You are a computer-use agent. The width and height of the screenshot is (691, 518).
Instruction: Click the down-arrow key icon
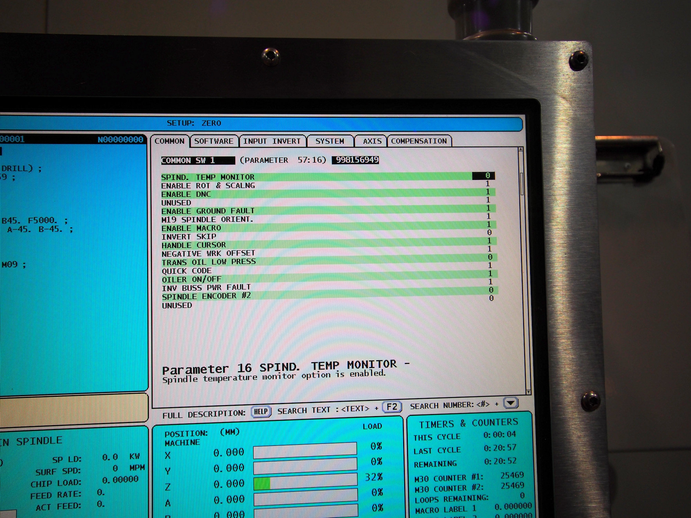(x=511, y=403)
